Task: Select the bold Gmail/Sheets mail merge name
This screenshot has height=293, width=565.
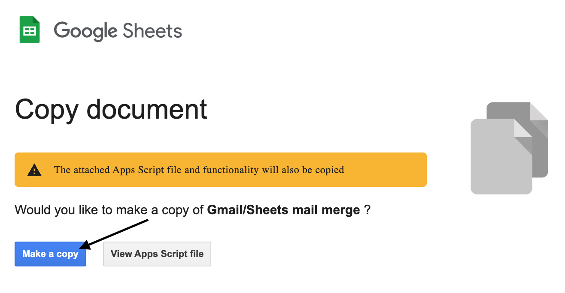Action: 283,210
